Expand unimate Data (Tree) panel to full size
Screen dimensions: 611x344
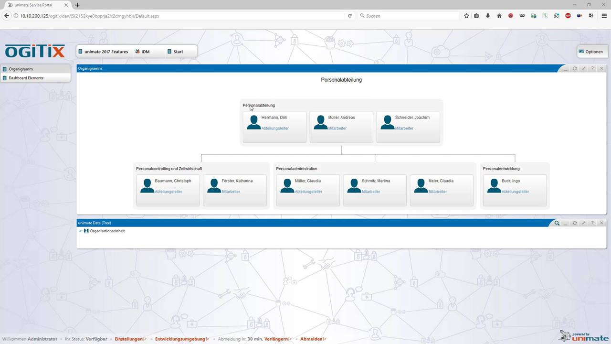[583, 223]
